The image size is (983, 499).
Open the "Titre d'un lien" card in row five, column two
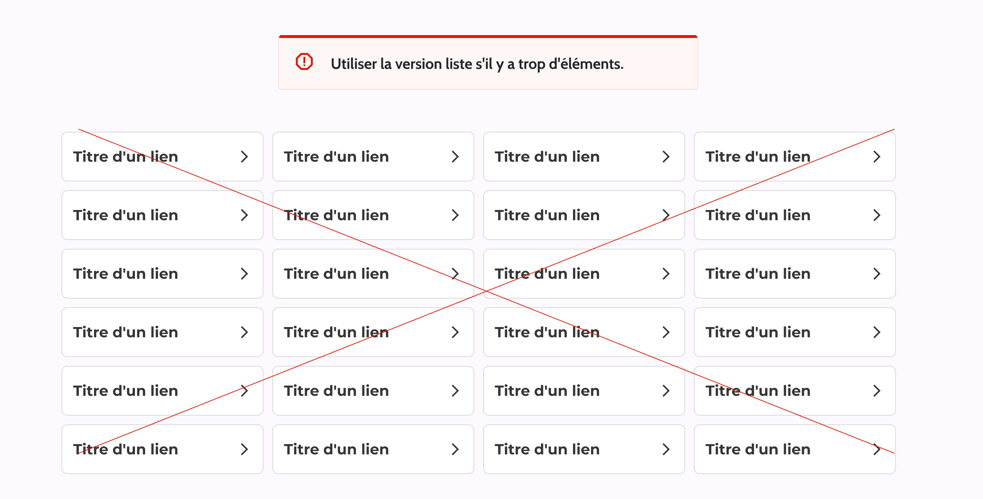(336, 391)
